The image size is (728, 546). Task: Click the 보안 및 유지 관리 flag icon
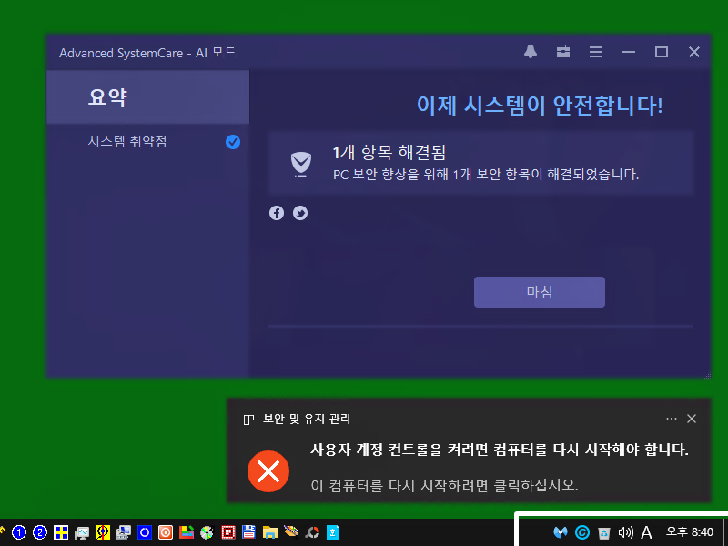[x=248, y=420]
